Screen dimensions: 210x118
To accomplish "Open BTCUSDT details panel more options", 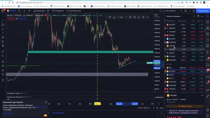I will click(202, 95).
